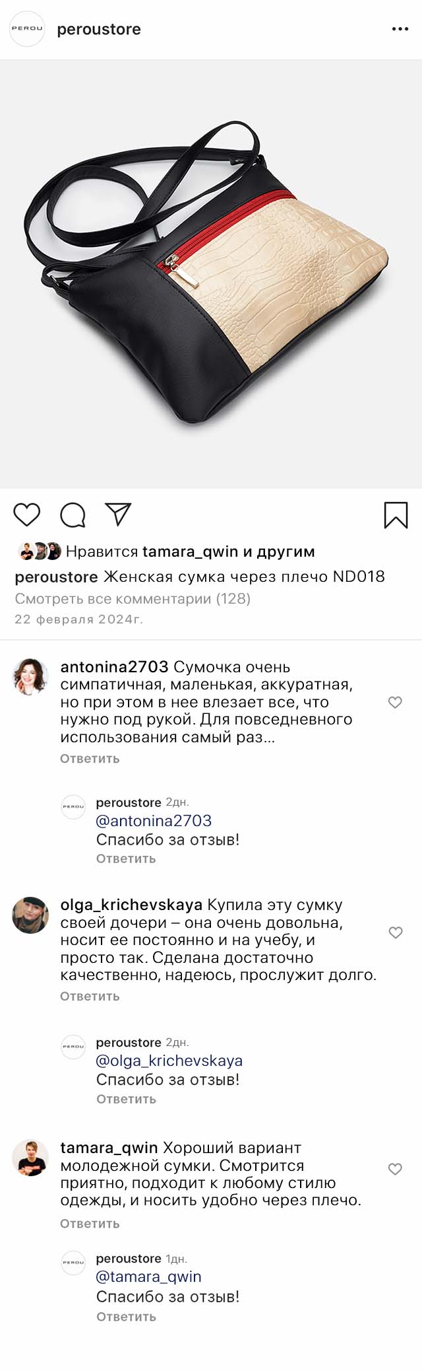Image resolution: width=422 pixels, height=1371 pixels.
Task: Tap the comment speech bubble icon
Action: point(73,514)
